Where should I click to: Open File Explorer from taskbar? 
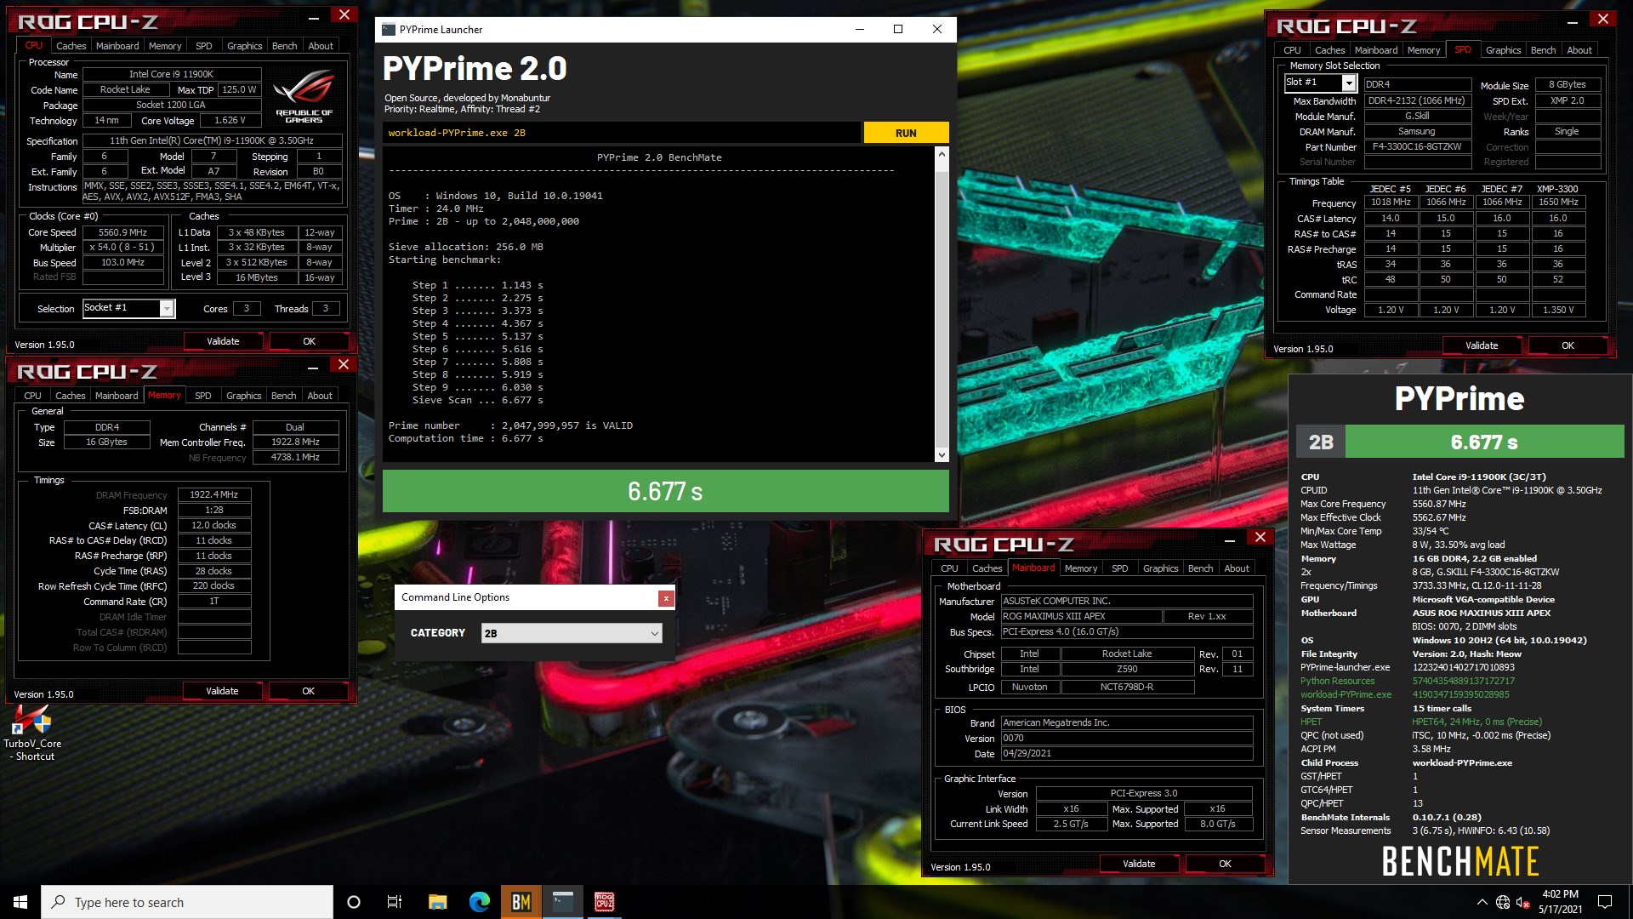[x=438, y=902]
